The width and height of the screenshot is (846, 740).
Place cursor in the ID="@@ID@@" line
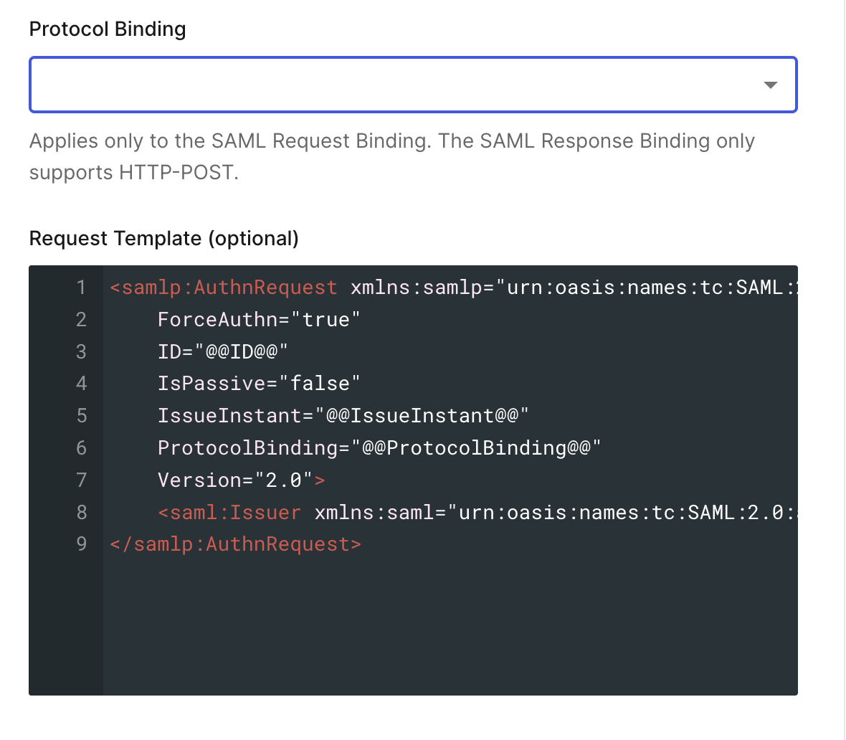(x=223, y=351)
